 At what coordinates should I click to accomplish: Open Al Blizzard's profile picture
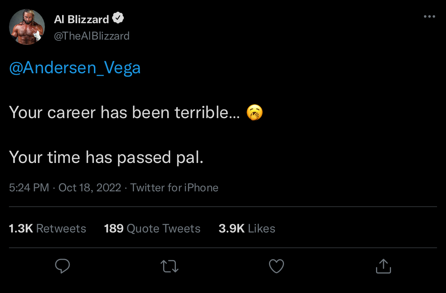[27, 27]
